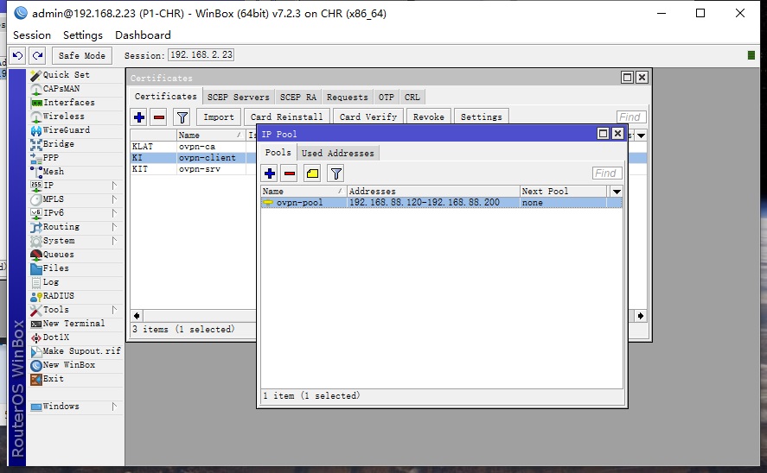Viewport: 767px width, 473px height.
Task: Click the Import button in Certificates
Action: [x=218, y=117]
